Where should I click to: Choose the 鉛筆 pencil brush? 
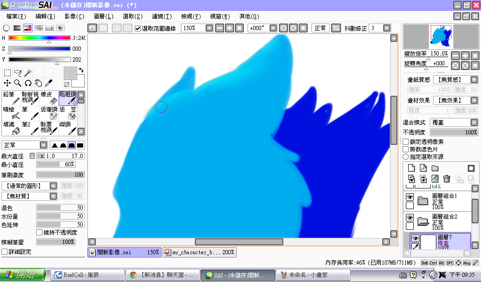coord(11,98)
